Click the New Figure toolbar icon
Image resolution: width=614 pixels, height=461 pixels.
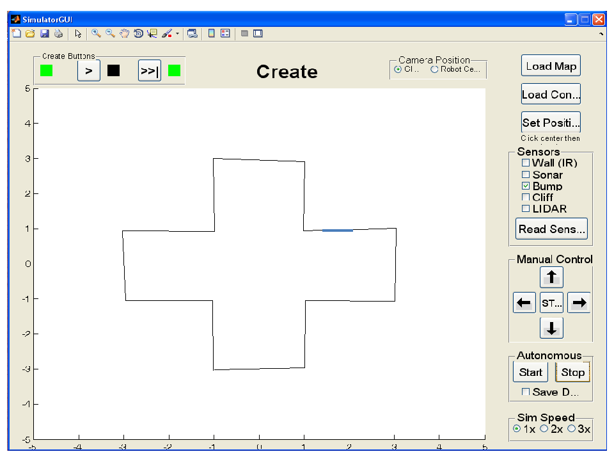point(17,34)
